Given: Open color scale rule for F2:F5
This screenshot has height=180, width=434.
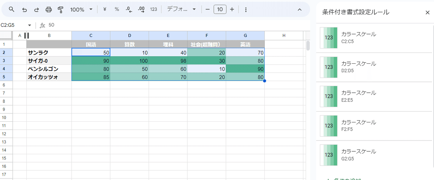Looking at the screenshot, I should (x=374, y=126).
